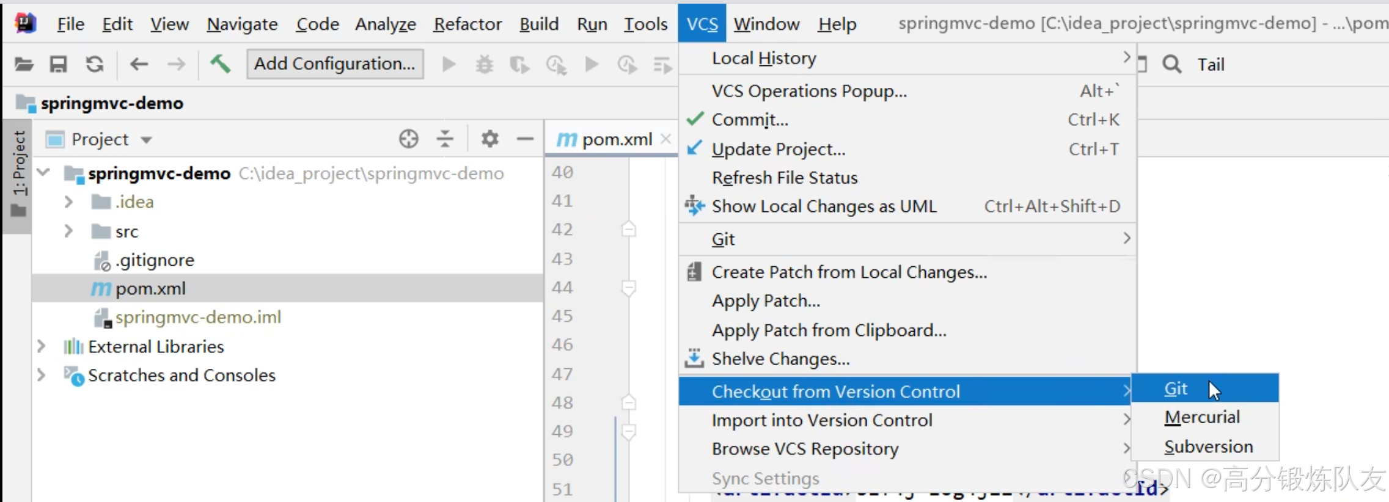Collapse the springmvc-demo root folder

[43, 173]
